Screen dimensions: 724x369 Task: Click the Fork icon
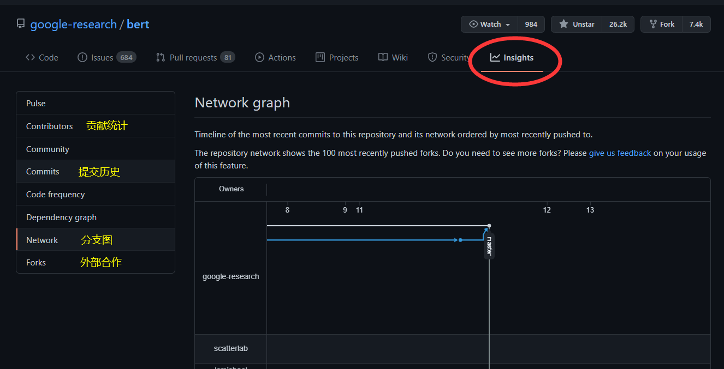coord(652,24)
